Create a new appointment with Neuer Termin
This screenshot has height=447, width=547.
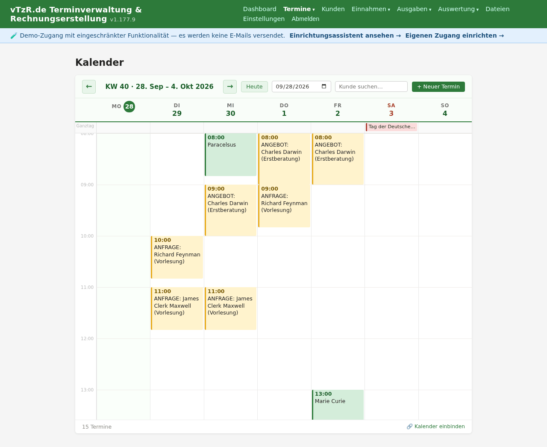(x=438, y=87)
